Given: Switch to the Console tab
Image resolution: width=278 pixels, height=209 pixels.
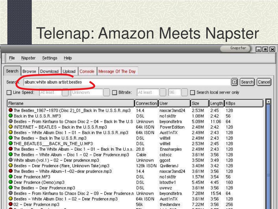Looking at the screenshot, I should (87, 71).
